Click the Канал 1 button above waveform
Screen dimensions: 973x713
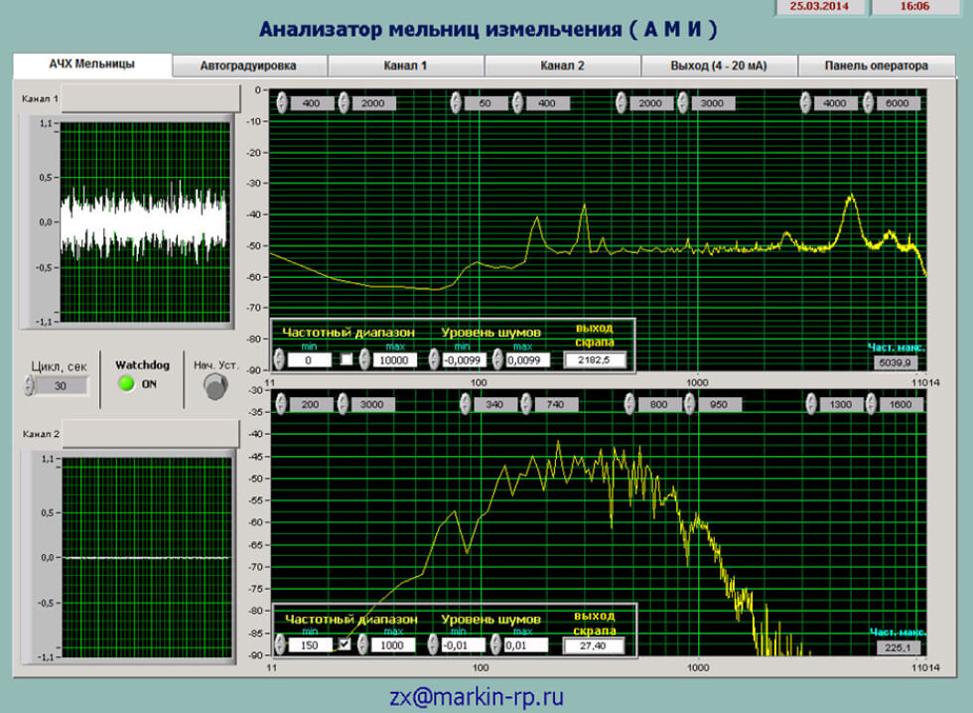pyautogui.click(x=150, y=98)
